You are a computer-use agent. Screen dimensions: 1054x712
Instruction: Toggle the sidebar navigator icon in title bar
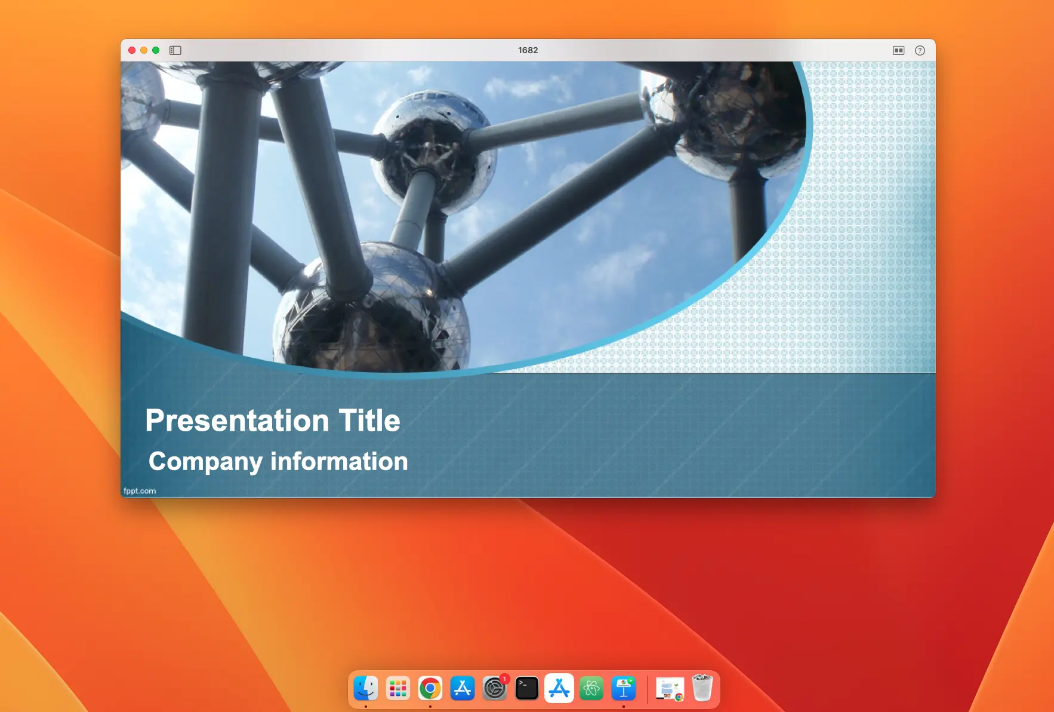point(175,50)
